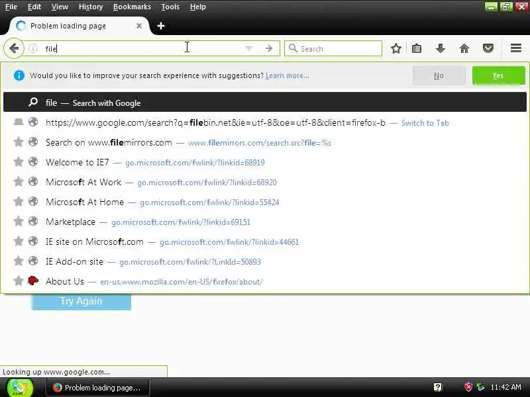Click the globe icon beside 'Microsoft At Work'

click(x=32, y=181)
